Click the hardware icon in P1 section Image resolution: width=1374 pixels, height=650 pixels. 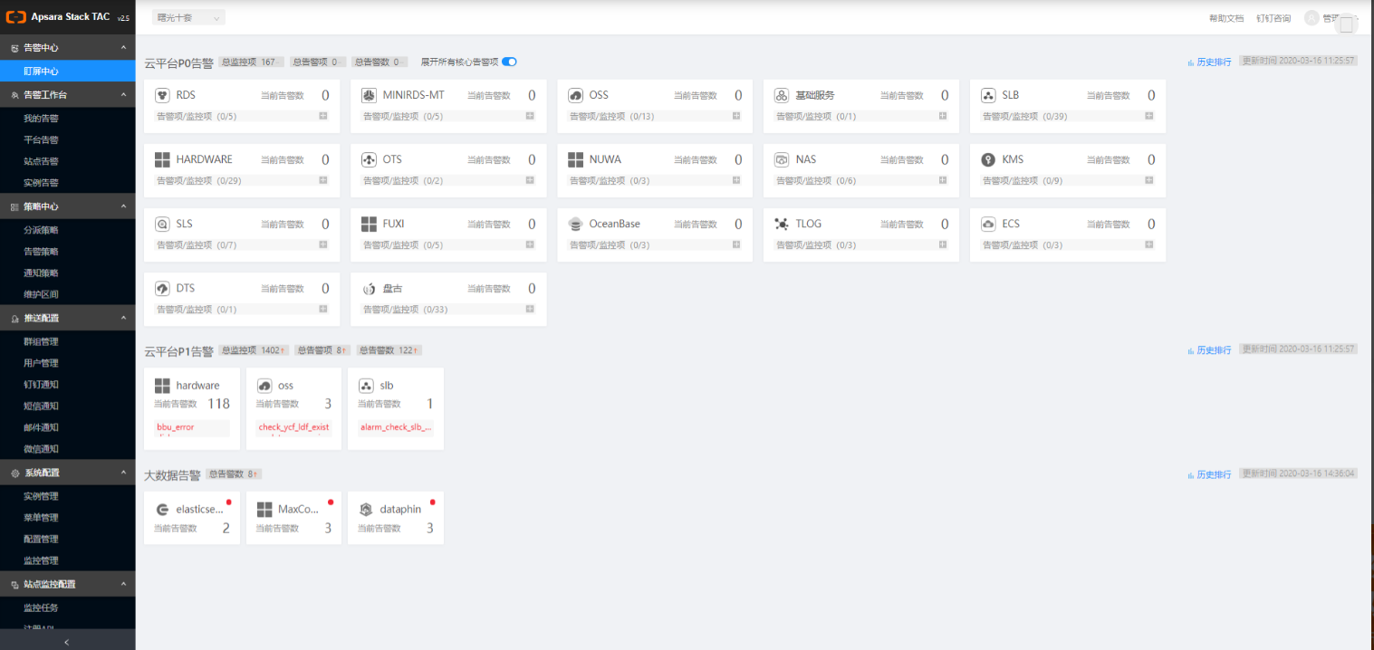162,386
